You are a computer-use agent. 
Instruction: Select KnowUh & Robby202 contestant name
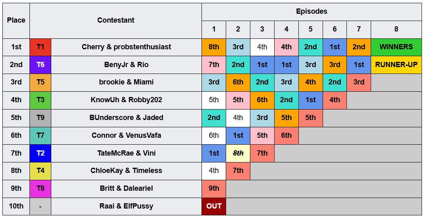click(x=126, y=100)
